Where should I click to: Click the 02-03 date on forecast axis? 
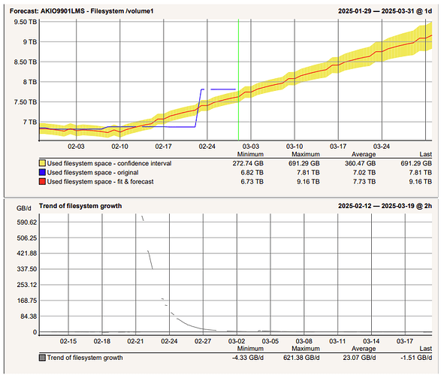click(x=76, y=147)
